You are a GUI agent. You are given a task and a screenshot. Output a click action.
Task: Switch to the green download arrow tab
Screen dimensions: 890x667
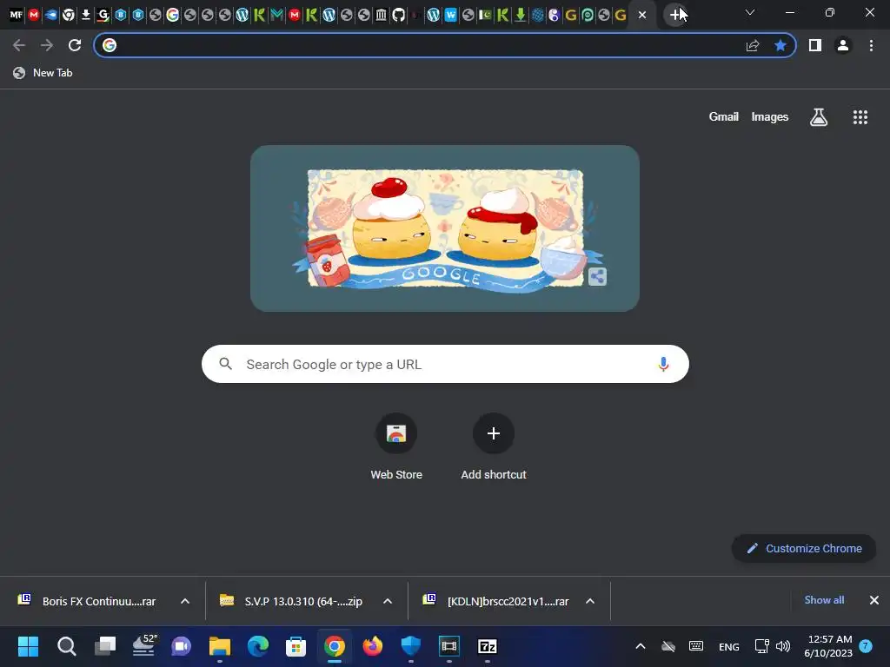tap(520, 15)
